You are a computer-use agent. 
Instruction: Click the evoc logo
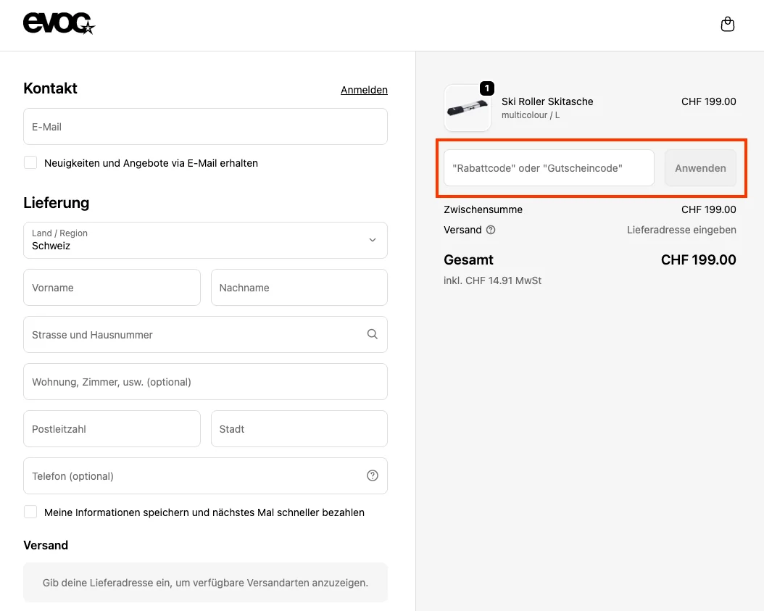[x=59, y=24]
